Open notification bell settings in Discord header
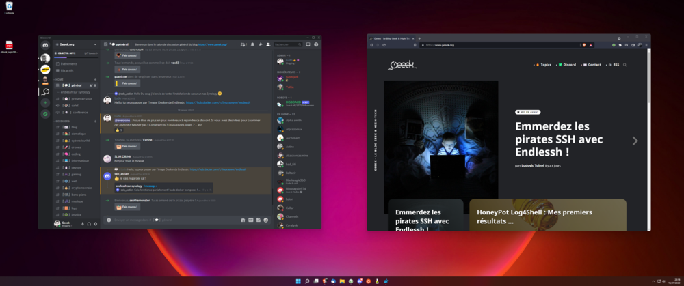Viewport: 684px width, 286px height. tap(252, 44)
